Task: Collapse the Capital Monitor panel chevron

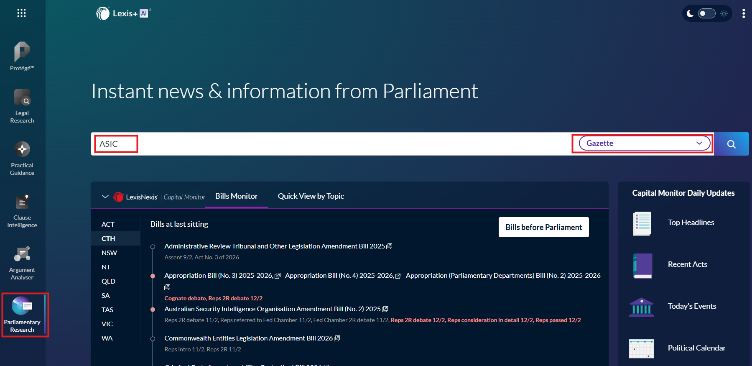Action: pos(105,197)
